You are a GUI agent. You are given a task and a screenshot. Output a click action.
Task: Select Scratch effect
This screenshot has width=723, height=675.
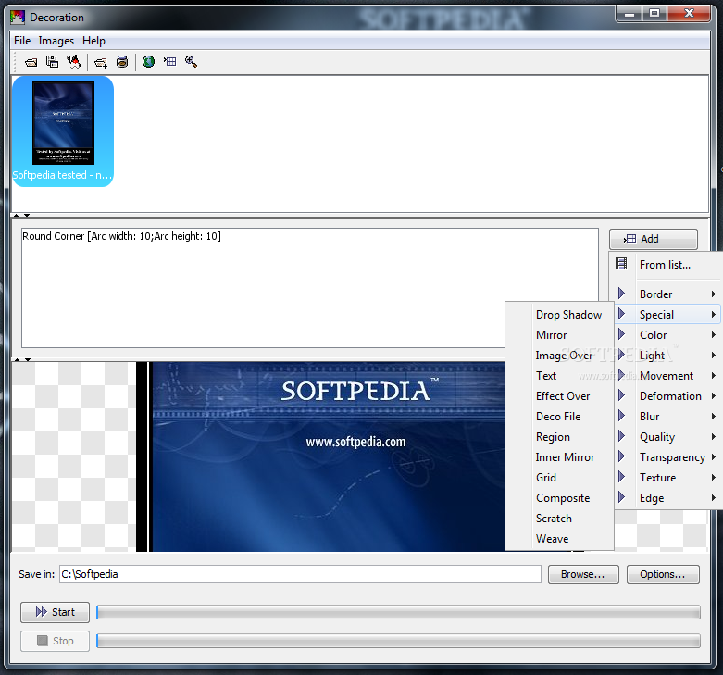560,519
